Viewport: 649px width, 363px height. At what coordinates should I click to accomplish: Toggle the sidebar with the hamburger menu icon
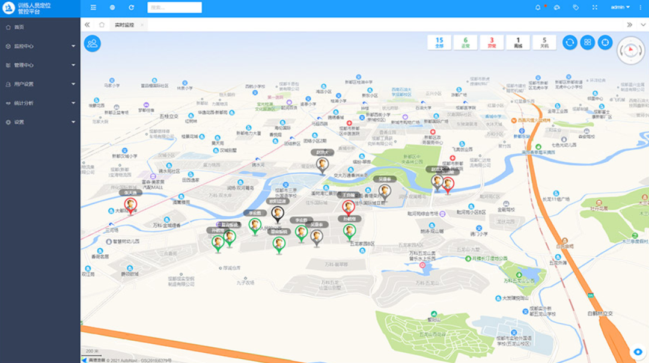pos(94,7)
